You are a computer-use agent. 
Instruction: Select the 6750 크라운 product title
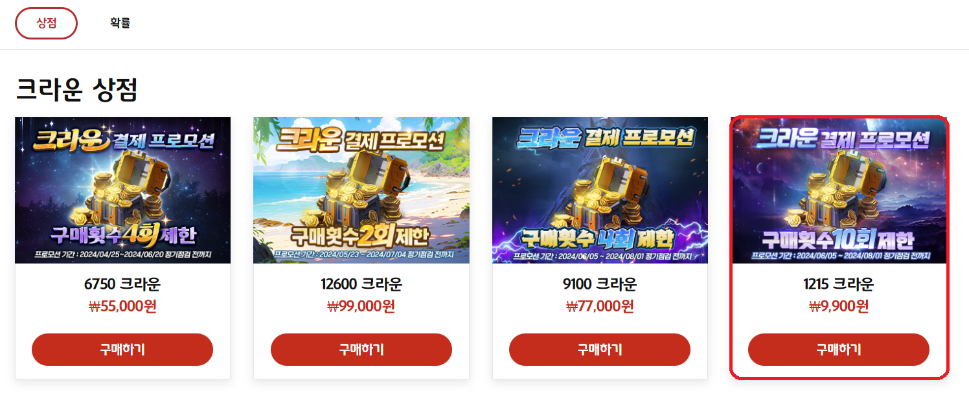coord(122,284)
